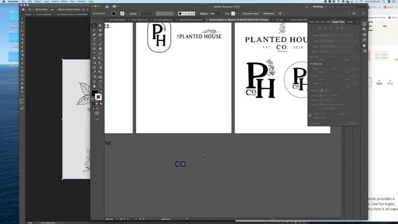Screen dimensions: 398x224
Task: Toggle Strokes checkbox in Image Trace panel
Action: (329, 95)
